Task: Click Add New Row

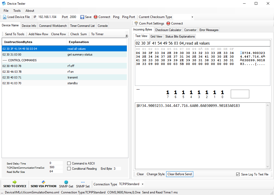Action: (x=38, y=34)
